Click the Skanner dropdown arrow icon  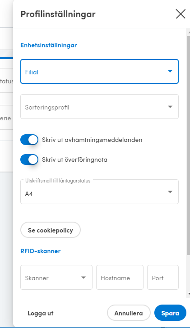[x=83, y=278]
